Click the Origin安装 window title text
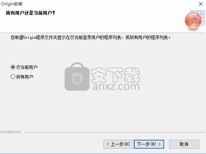 (x=12, y=4)
